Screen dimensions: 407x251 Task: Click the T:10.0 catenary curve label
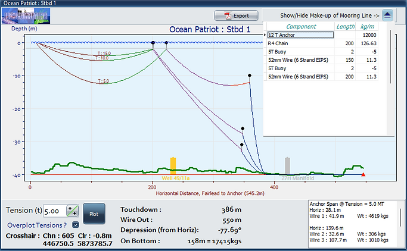point(102,58)
